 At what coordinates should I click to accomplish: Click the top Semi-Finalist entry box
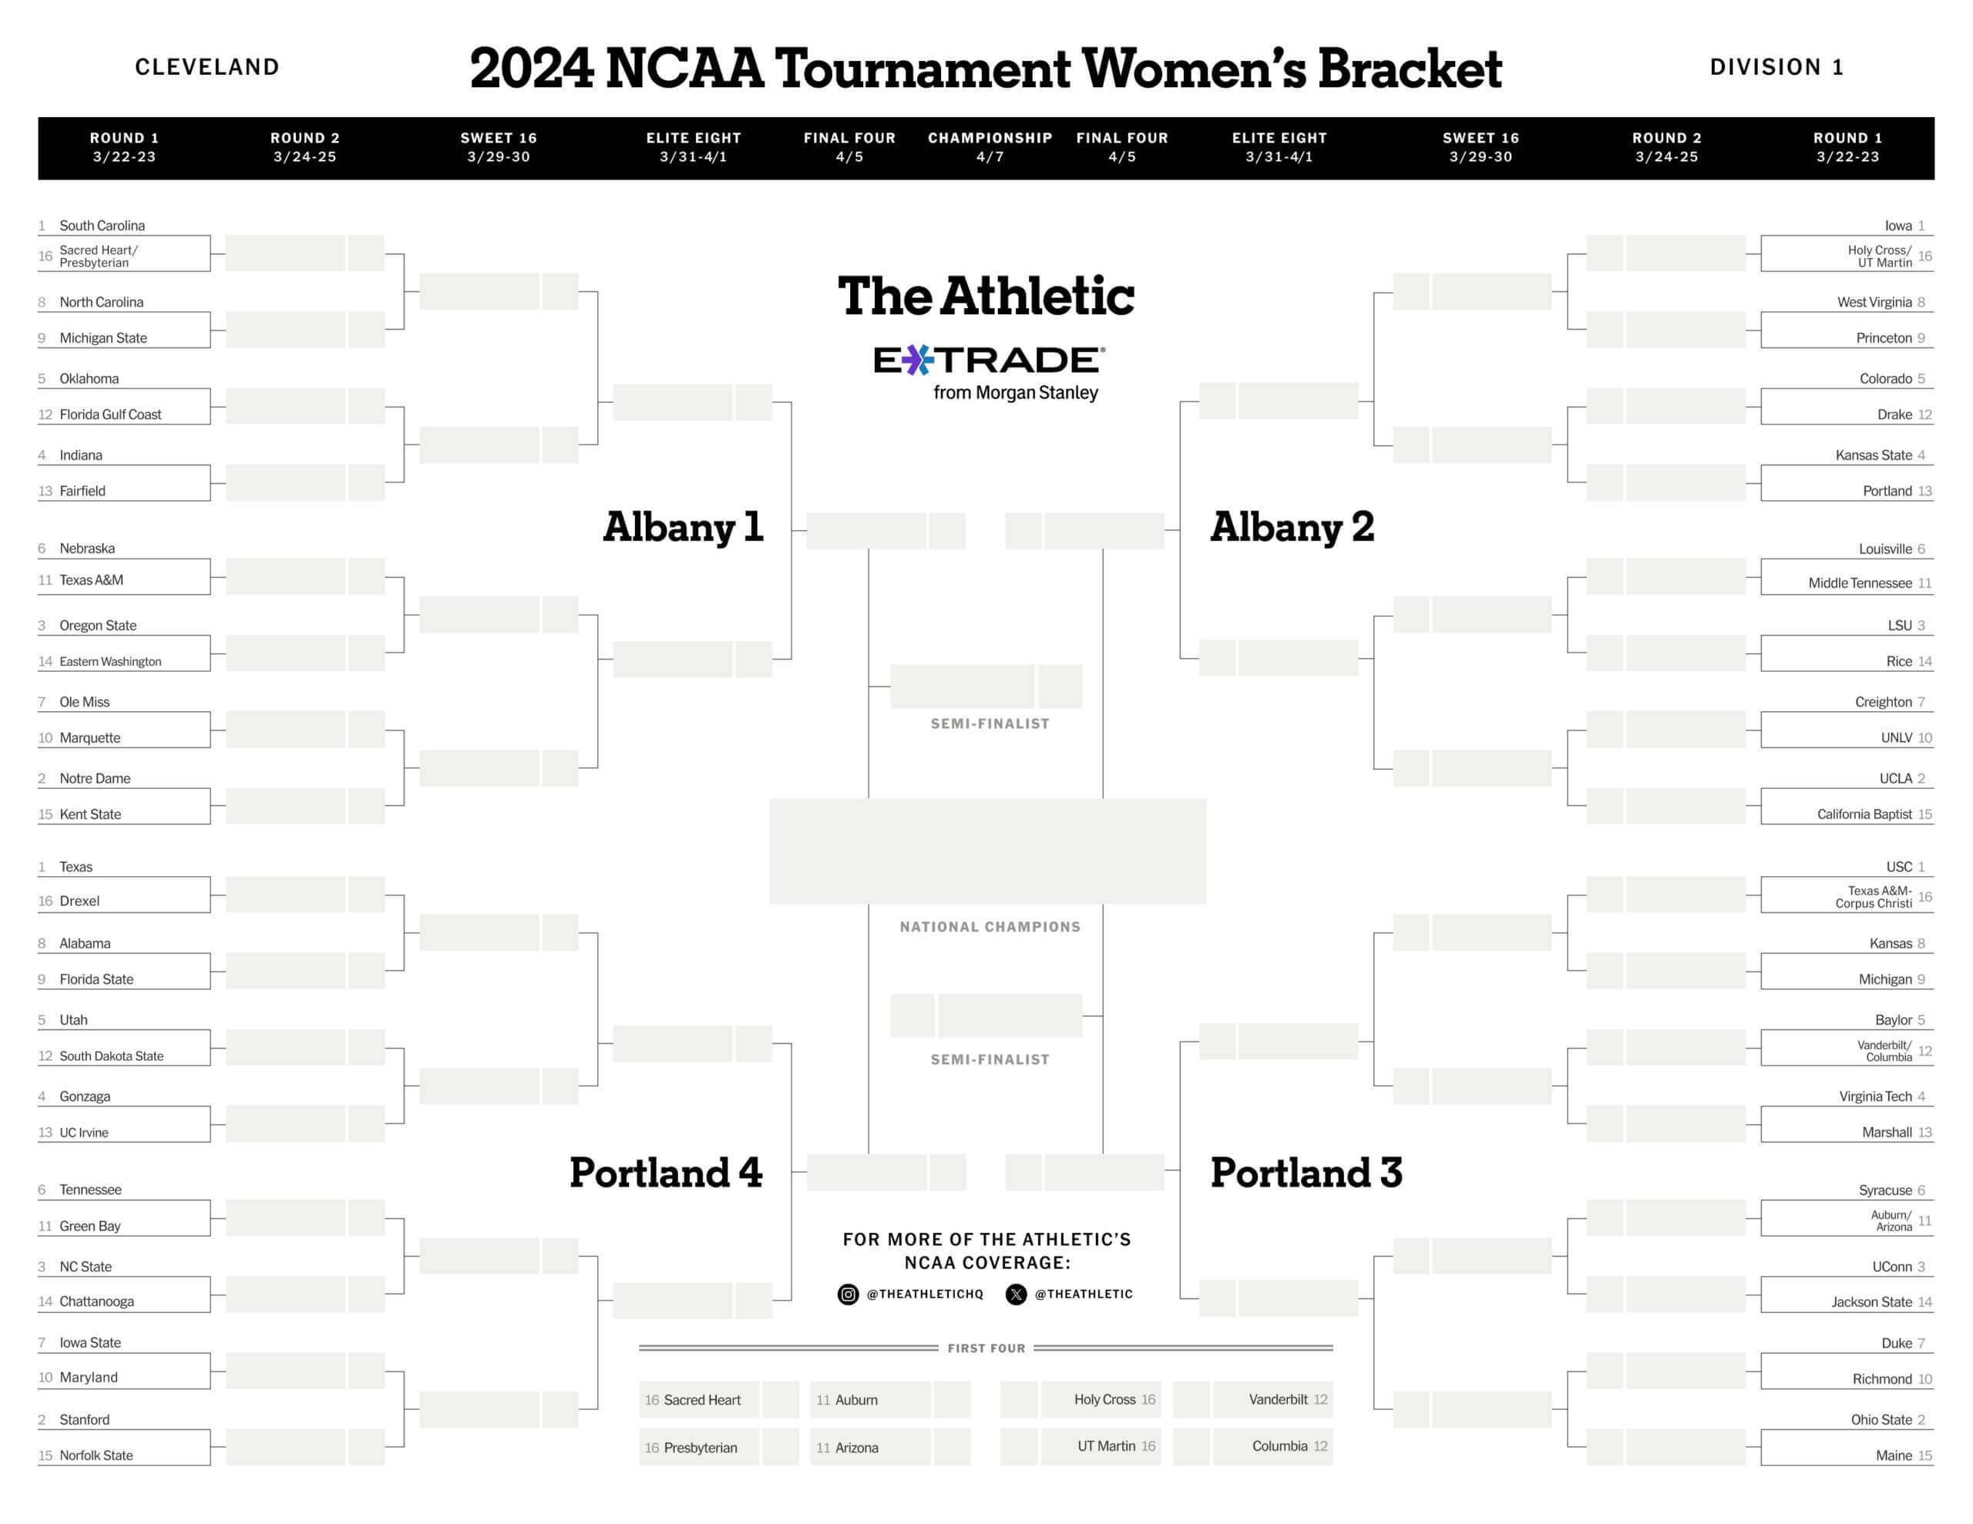coord(986,686)
